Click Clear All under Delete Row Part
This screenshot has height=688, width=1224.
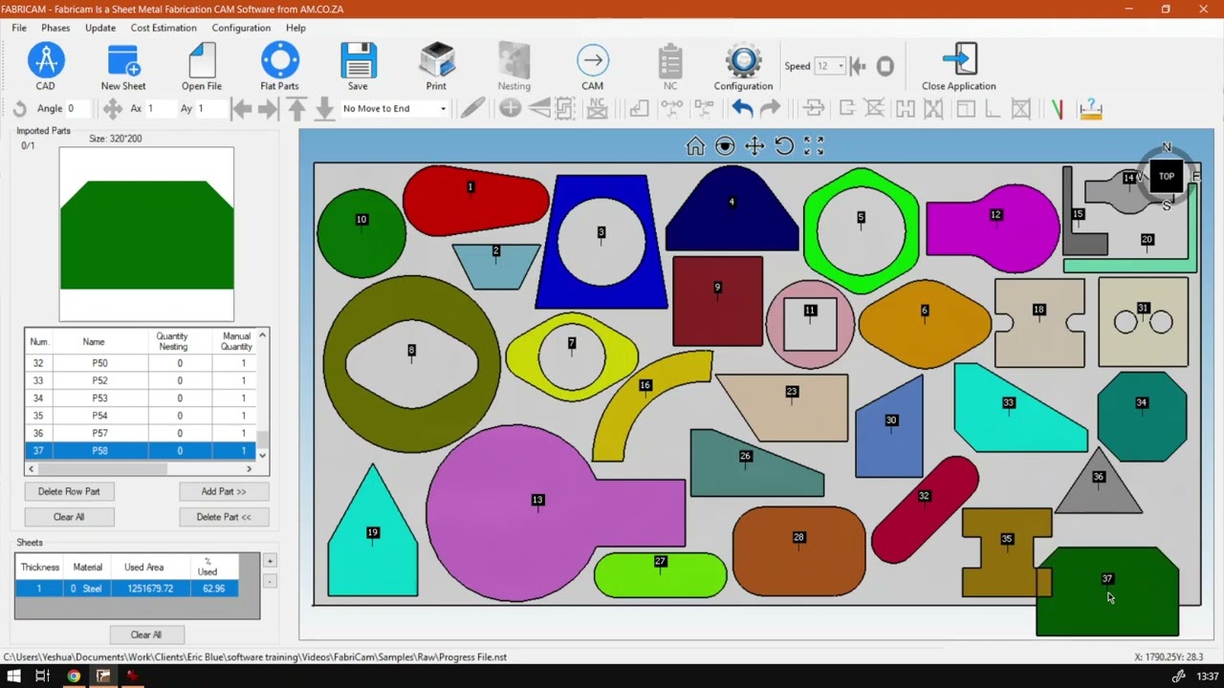click(69, 517)
